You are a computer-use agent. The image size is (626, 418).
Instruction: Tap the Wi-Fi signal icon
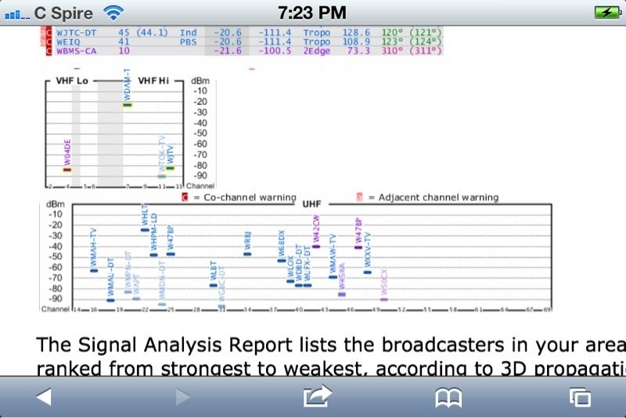coord(113,13)
